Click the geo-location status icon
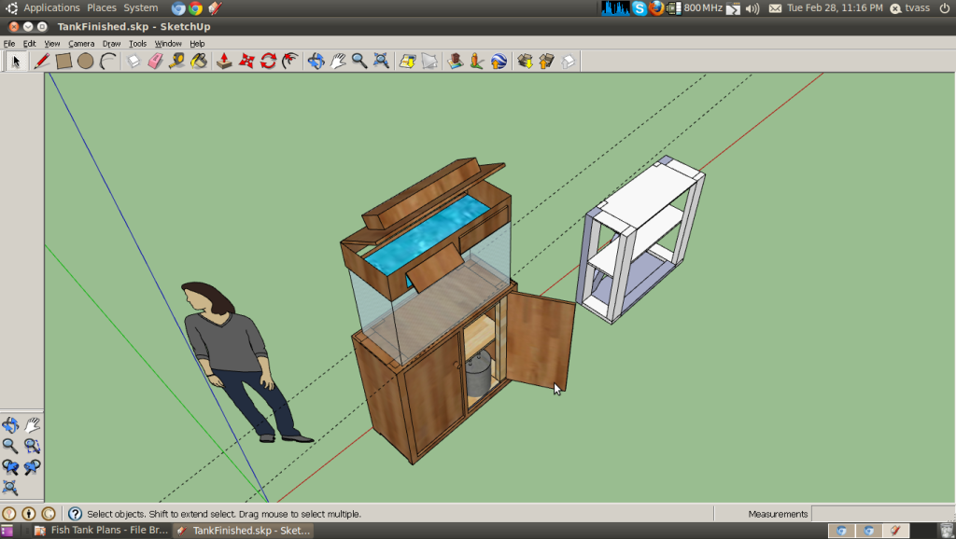Image resolution: width=956 pixels, height=539 pixels. click(9, 514)
